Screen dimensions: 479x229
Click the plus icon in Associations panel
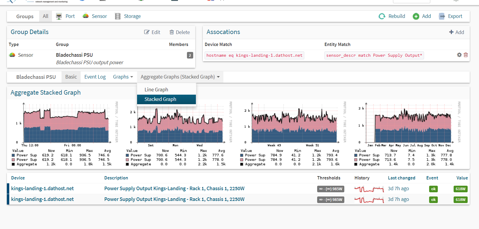tap(451, 32)
